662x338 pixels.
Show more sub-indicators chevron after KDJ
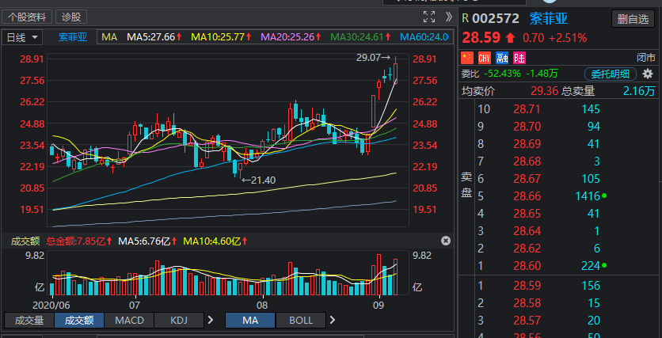click(211, 321)
